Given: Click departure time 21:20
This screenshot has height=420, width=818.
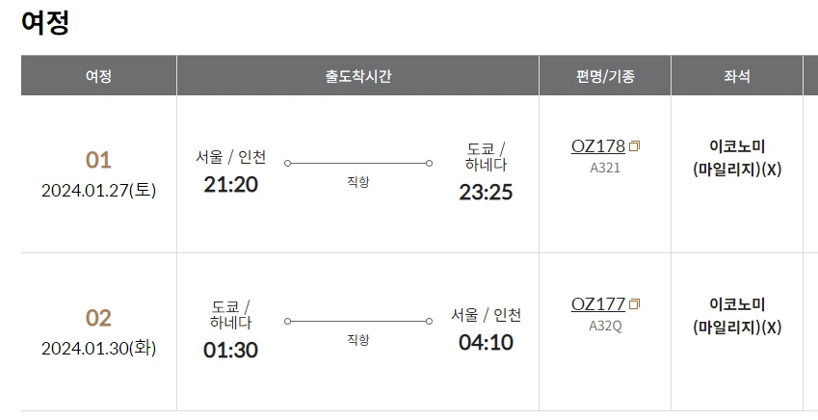Looking at the screenshot, I should click(230, 185).
